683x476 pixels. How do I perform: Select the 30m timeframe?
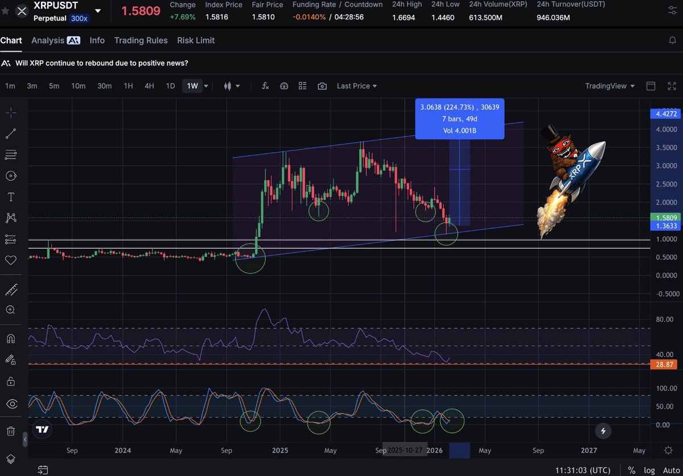(104, 86)
